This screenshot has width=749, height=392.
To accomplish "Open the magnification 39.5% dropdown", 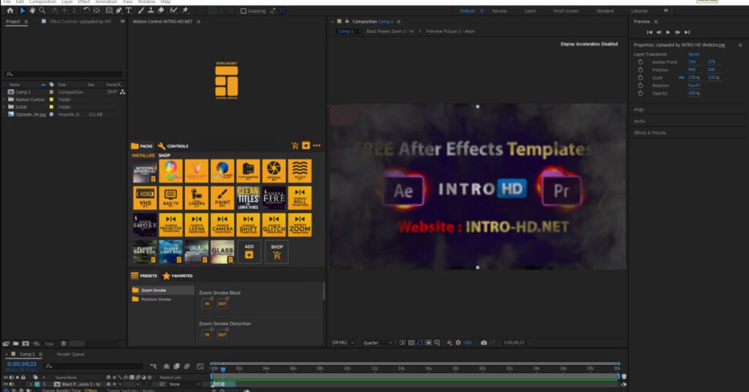I will 343,342.
